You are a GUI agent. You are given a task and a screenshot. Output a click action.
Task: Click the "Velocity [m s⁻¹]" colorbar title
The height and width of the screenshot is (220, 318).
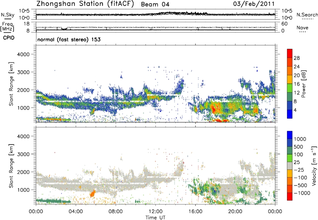[x=314, y=166]
